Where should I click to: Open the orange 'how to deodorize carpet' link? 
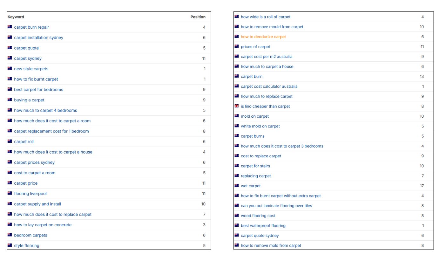tap(263, 37)
